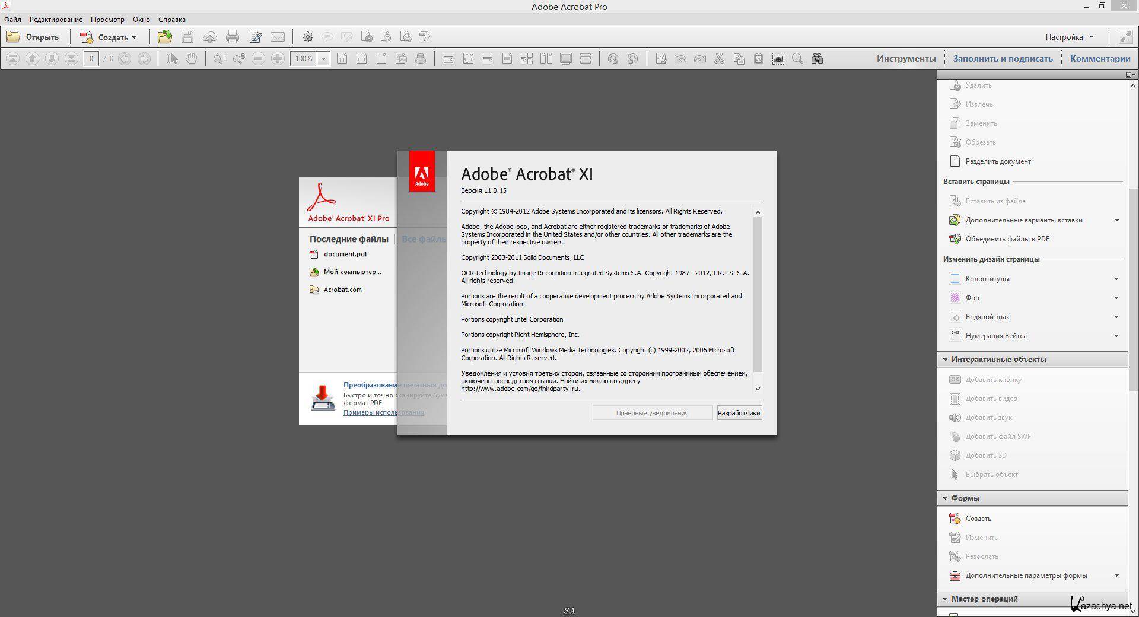Expand the Водяной знак dropdown arrow
The width and height of the screenshot is (1139, 617).
pos(1116,317)
